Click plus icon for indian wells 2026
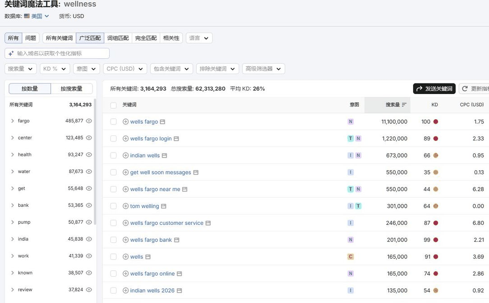489x303 pixels. point(126,290)
